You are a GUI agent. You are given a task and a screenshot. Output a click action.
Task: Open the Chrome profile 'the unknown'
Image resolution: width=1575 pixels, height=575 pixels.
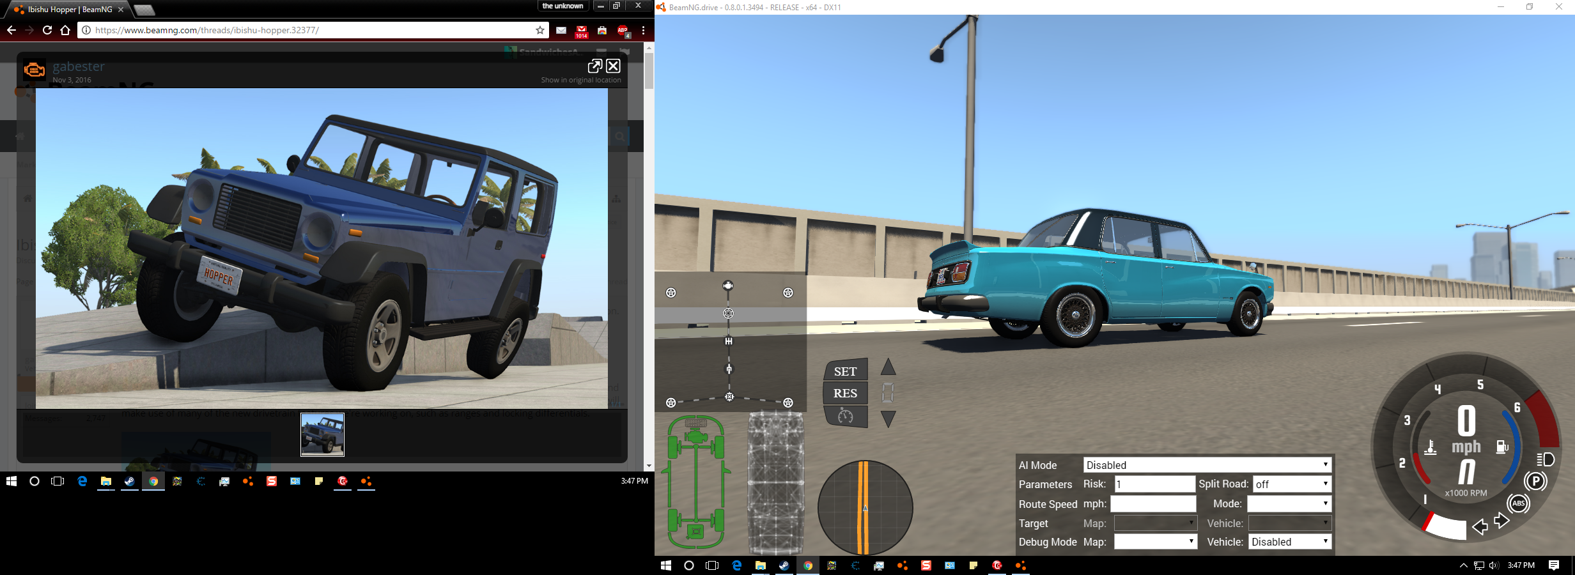click(562, 6)
